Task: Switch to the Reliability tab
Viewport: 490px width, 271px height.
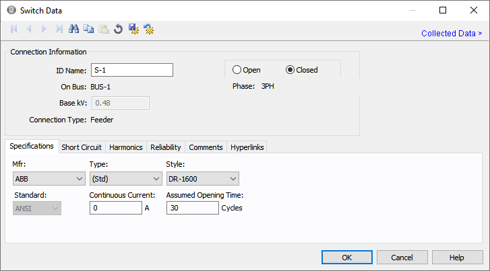Action: 165,147
